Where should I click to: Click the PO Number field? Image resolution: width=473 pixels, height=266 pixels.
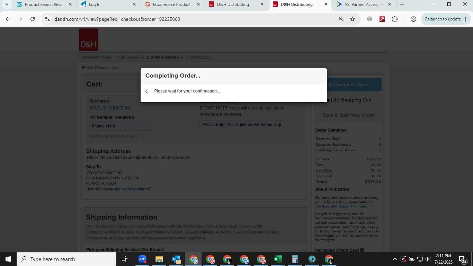coord(121,126)
